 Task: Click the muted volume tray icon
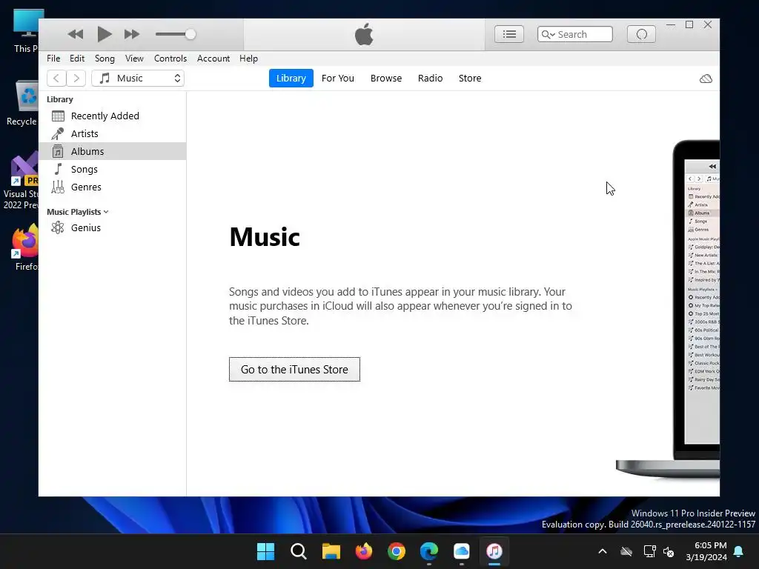[669, 551]
